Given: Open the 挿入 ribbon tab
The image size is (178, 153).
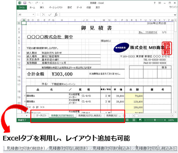Looking at the screenshot, I should [42, 8].
